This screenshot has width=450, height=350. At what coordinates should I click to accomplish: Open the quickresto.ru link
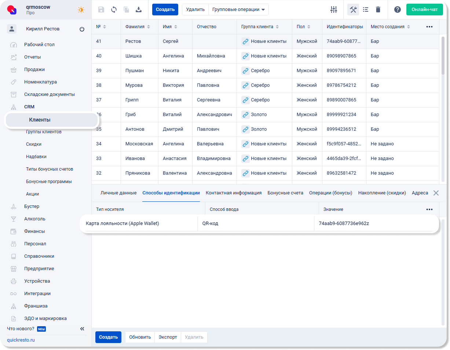point(21,340)
